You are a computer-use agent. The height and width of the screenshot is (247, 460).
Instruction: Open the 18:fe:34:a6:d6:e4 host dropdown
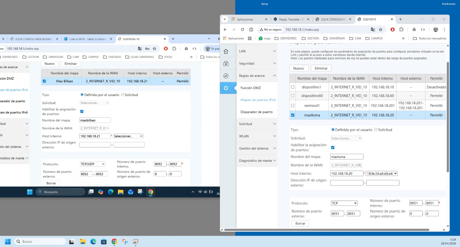click(382, 174)
